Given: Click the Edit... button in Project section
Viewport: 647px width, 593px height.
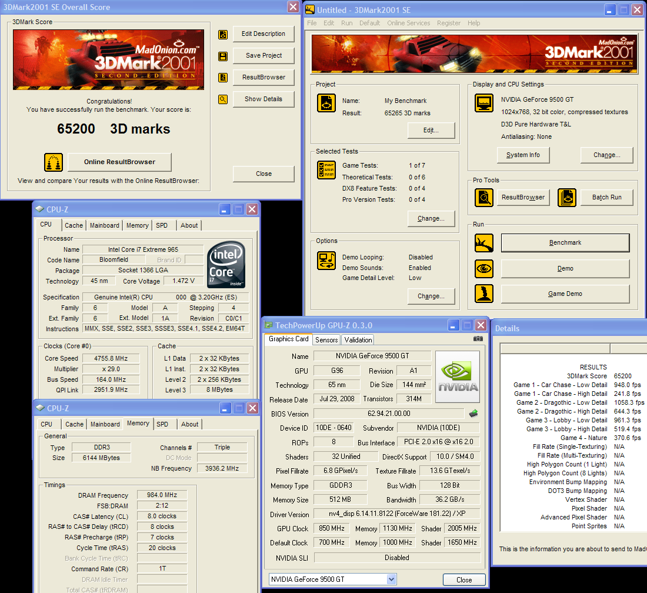Looking at the screenshot, I should (x=431, y=131).
